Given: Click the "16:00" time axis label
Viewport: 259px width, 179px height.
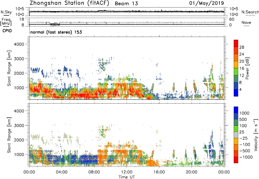Looking at the screenshot, I should click(159, 172).
